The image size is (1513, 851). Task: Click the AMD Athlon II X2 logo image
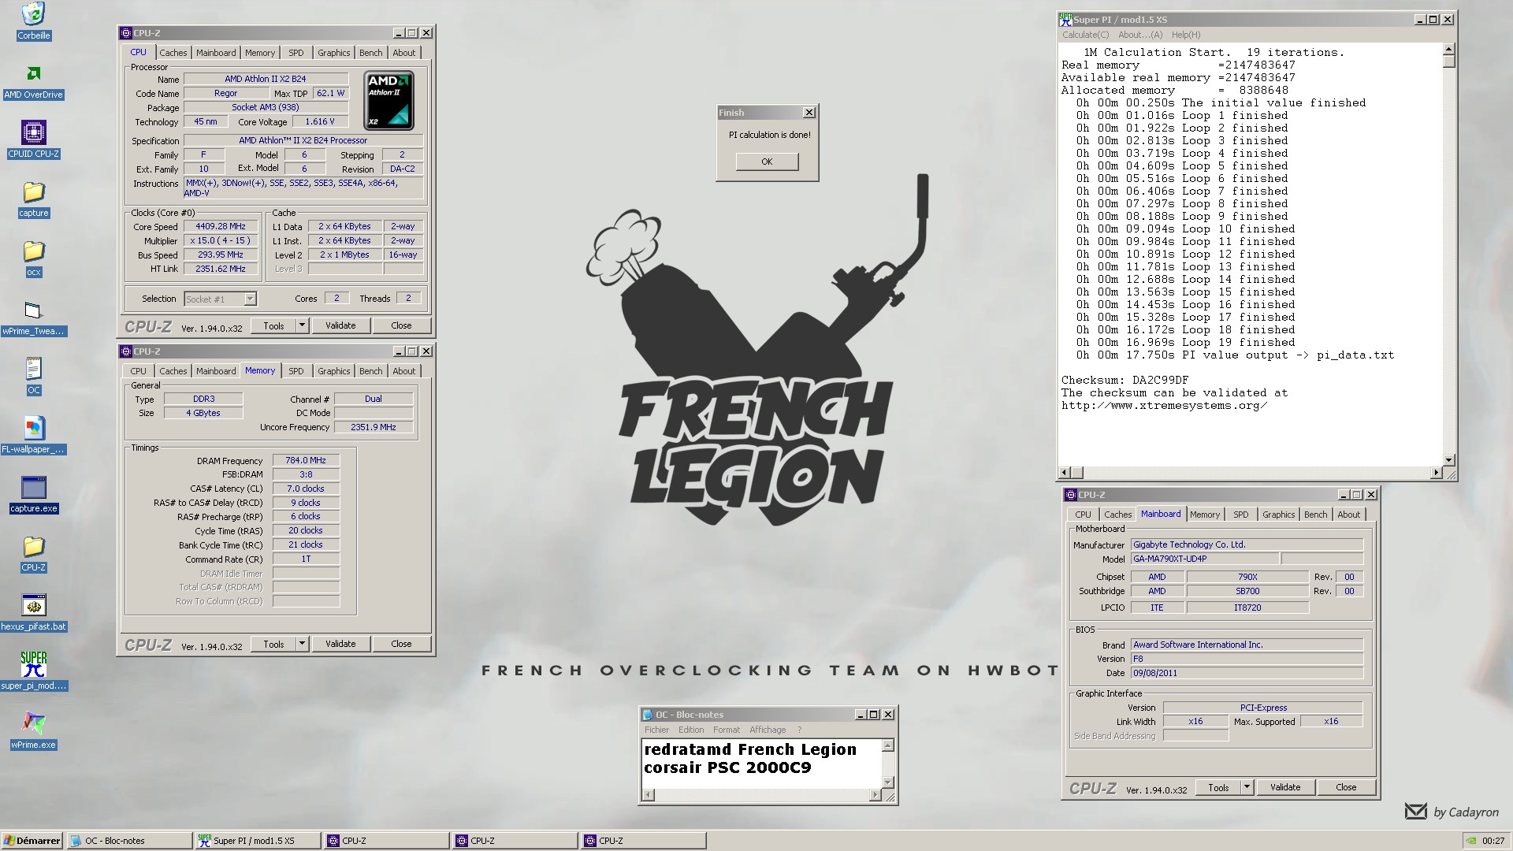tap(388, 101)
